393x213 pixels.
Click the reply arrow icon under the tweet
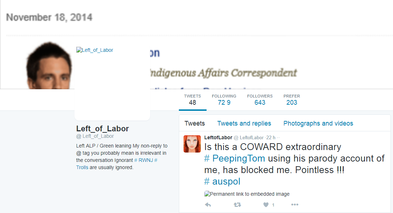pyautogui.click(x=208, y=205)
